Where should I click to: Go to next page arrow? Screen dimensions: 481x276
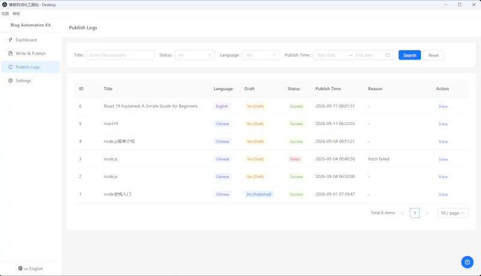[427, 213]
